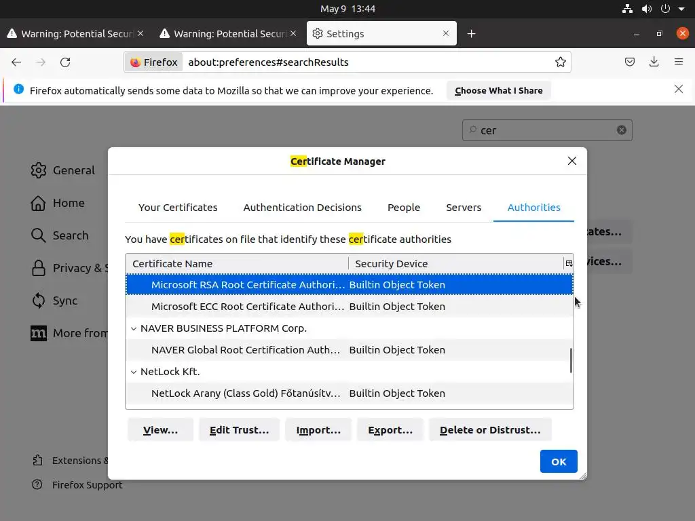Screen dimensions: 695x521
Task: Click the More from Mozilla icon
Action: tap(39, 333)
